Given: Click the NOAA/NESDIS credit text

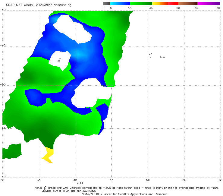Looking at the screenshot, I should (124, 194).
